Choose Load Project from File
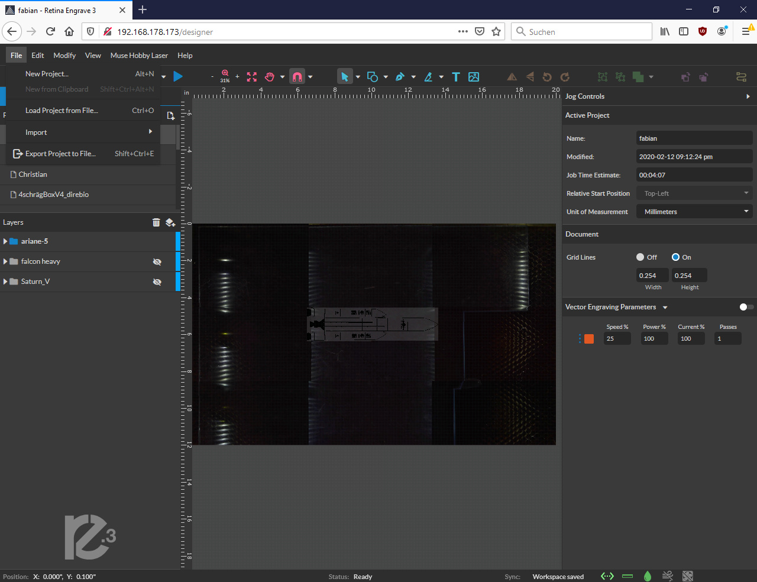 click(83, 111)
